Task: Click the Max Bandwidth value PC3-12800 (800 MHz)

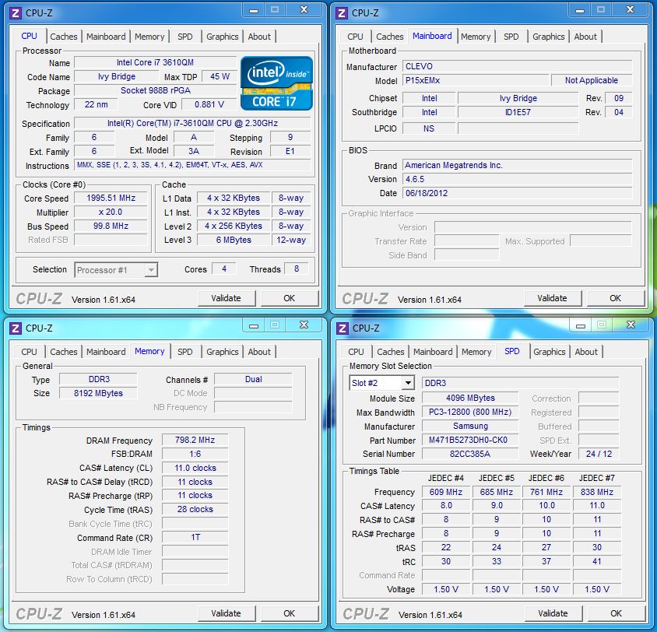Action: 470,412
